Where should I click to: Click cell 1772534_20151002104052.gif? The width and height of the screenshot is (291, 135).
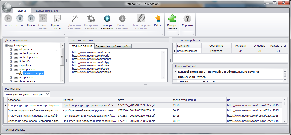144,116
